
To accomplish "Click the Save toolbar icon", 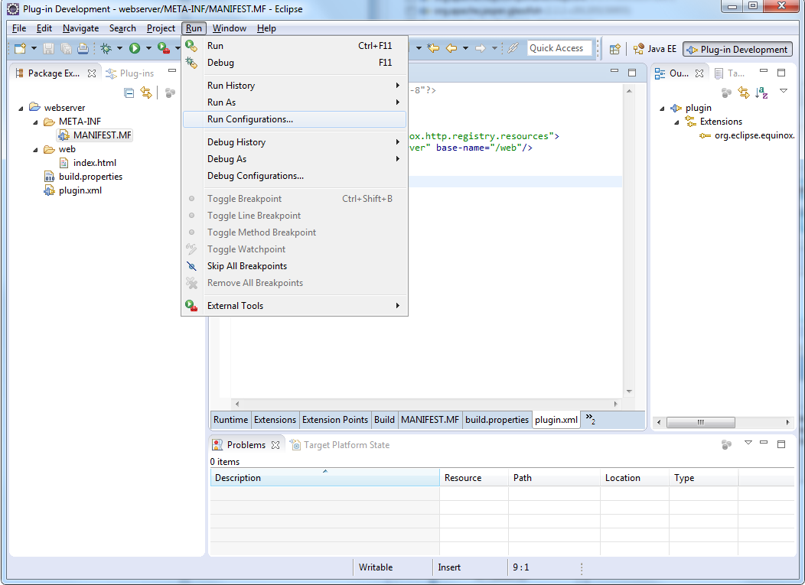I will (x=48, y=48).
